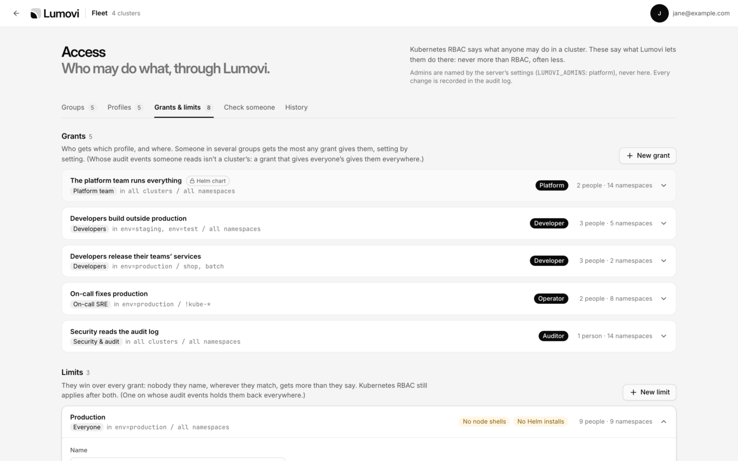Click the Fleet 4 clusters breadcrumb
The image size is (738, 461).
116,13
